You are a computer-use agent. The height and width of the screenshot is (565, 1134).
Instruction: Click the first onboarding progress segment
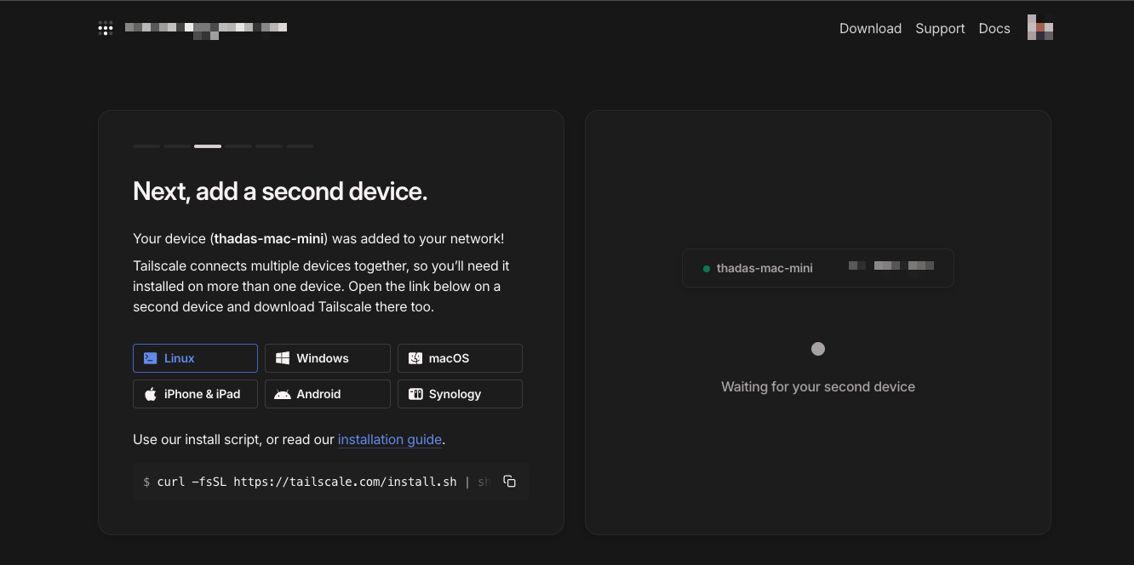[x=146, y=146]
